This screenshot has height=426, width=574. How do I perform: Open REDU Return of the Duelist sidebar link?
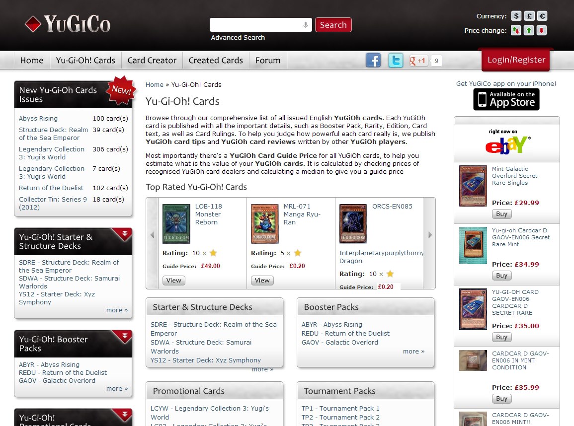(x=63, y=372)
